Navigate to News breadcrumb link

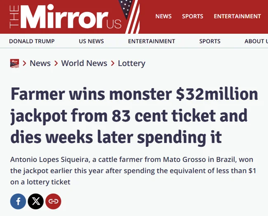click(40, 63)
